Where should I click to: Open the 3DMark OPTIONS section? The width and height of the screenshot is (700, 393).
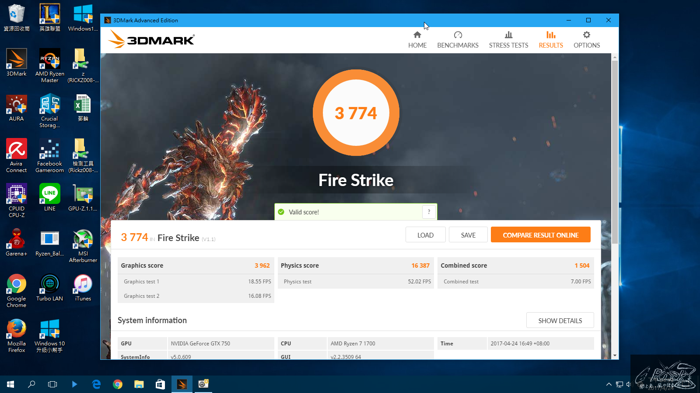coord(587,40)
